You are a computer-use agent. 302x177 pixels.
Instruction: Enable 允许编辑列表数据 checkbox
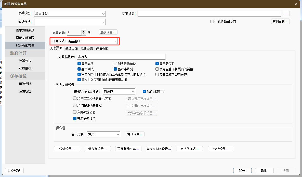75,105
